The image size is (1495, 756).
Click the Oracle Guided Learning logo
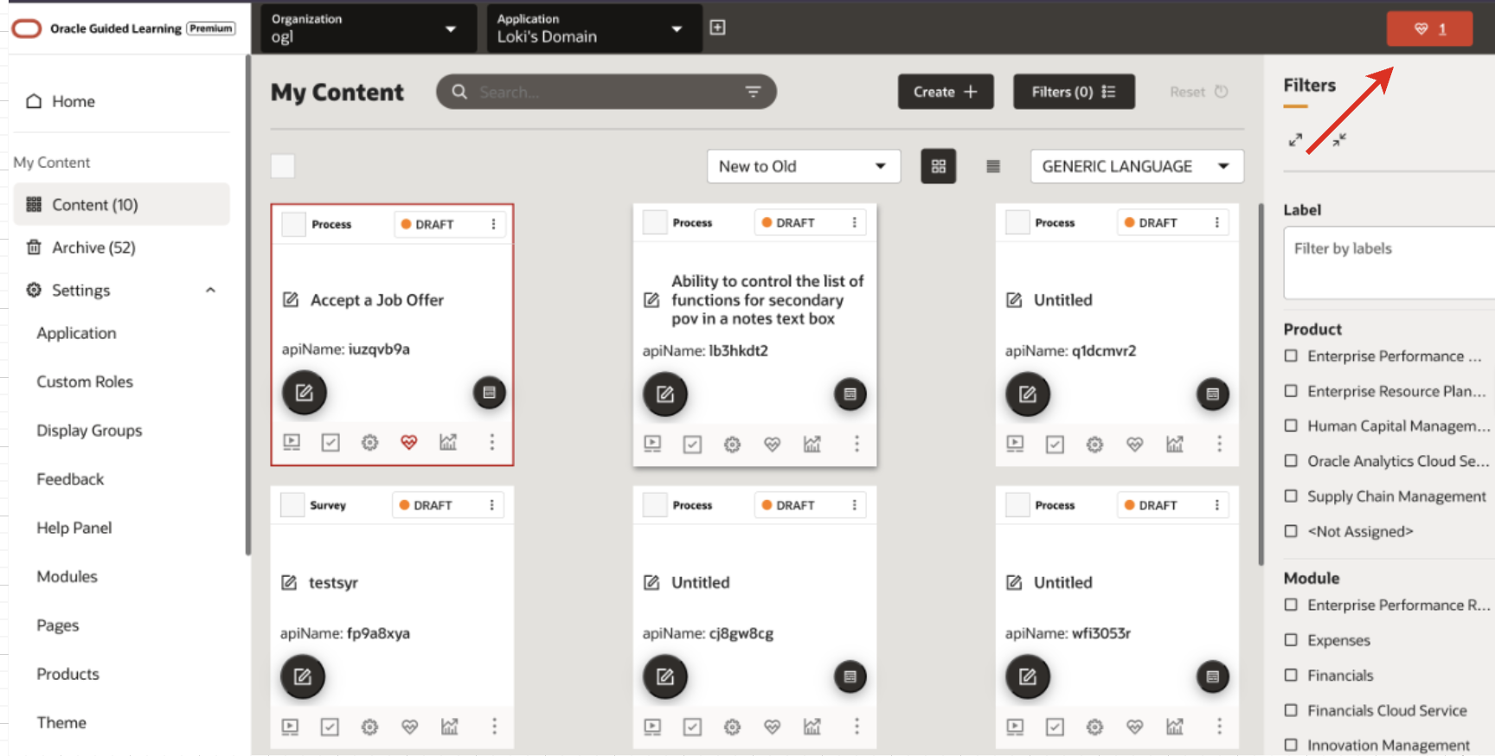pos(123,29)
